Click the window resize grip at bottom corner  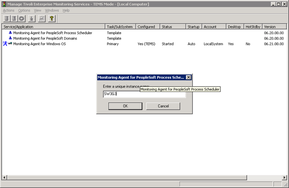point(285,184)
